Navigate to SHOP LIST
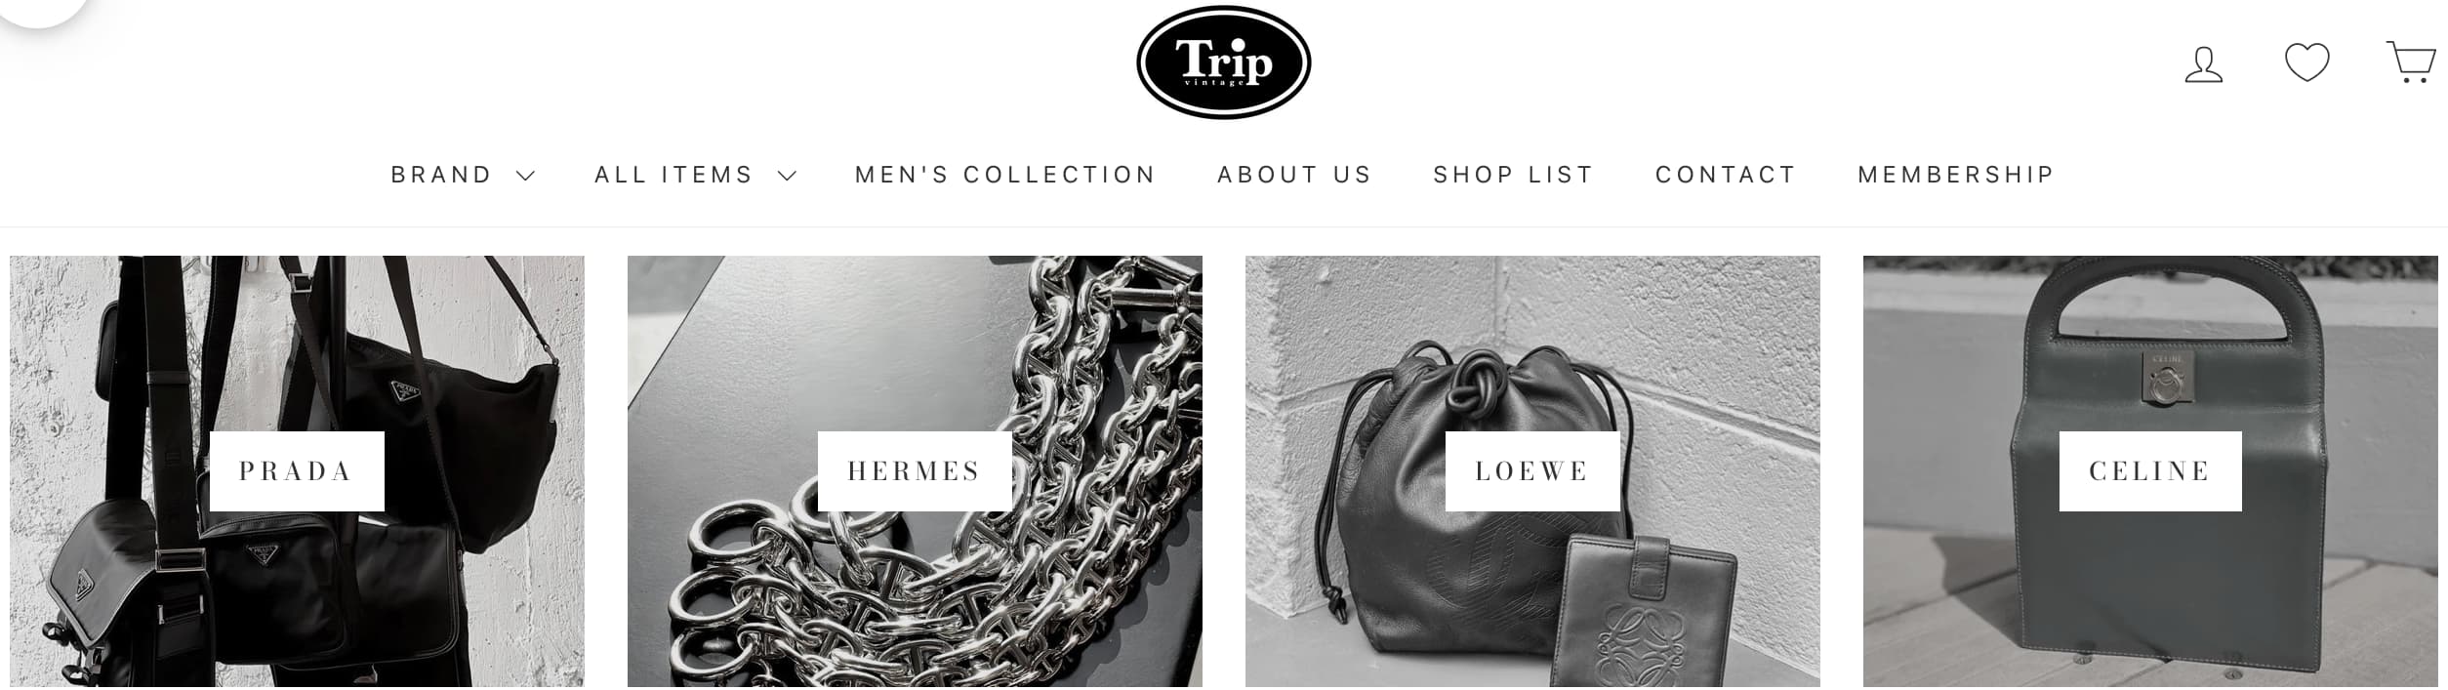This screenshot has width=2448, height=690. pos(1513,175)
